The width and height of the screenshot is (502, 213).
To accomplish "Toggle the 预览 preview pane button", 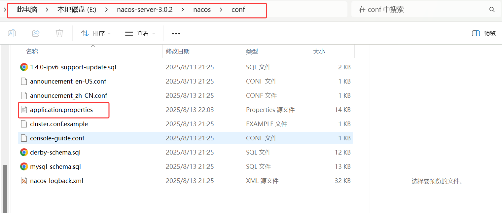I will tap(484, 33).
